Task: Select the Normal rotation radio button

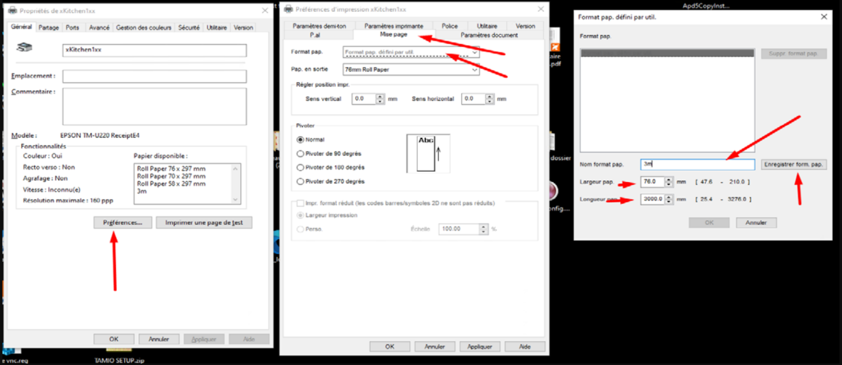Action: [x=300, y=140]
